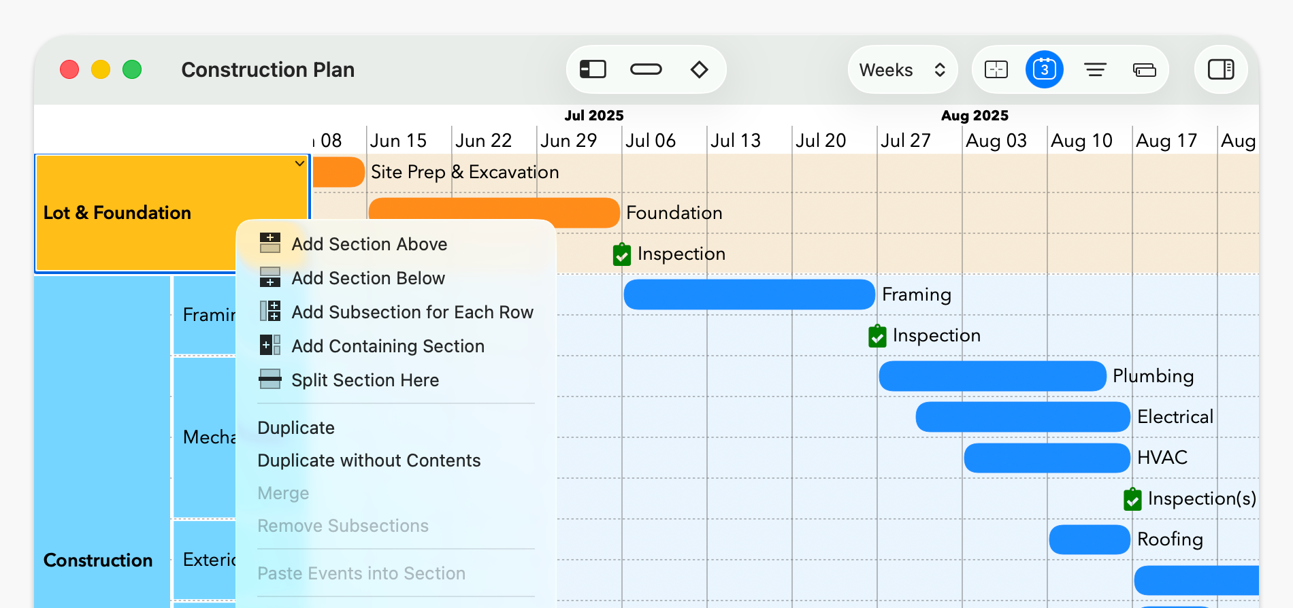Click Add Containing Section menu item
1293x608 pixels.
387,346
